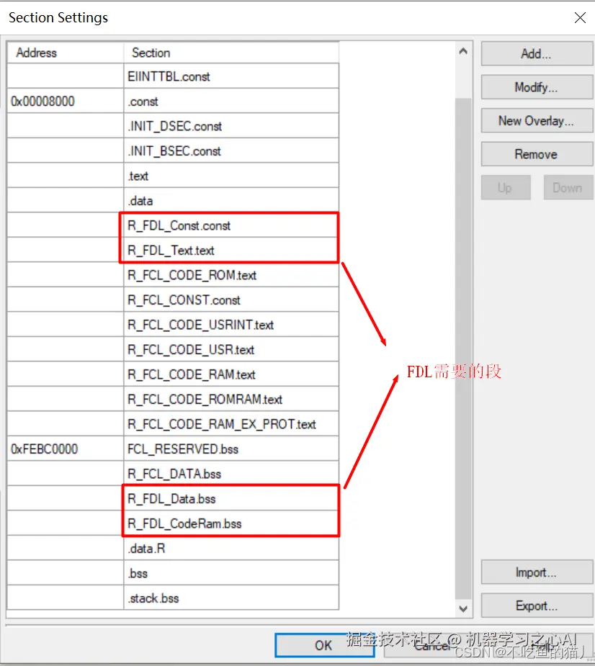
Task: Click the Modify... button
Action: pos(536,87)
